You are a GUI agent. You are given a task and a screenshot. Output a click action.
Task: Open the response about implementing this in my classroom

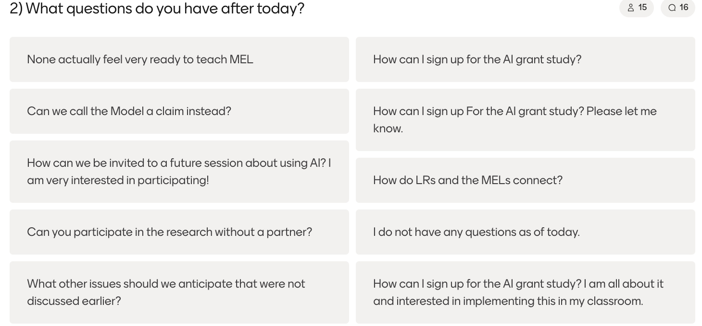pyautogui.click(x=526, y=292)
